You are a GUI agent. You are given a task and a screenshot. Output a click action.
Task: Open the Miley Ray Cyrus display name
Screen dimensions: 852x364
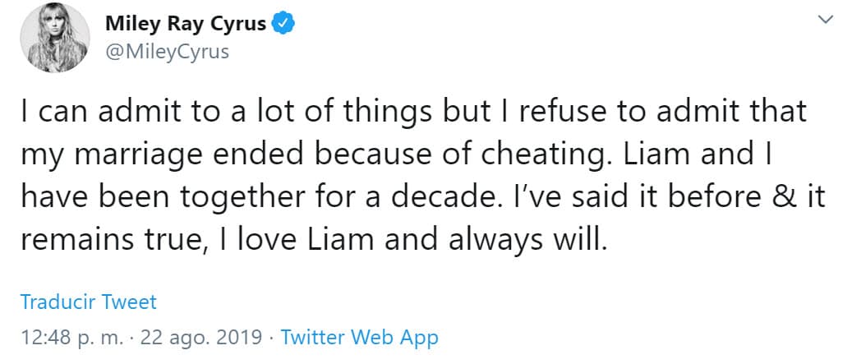click(x=185, y=25)
